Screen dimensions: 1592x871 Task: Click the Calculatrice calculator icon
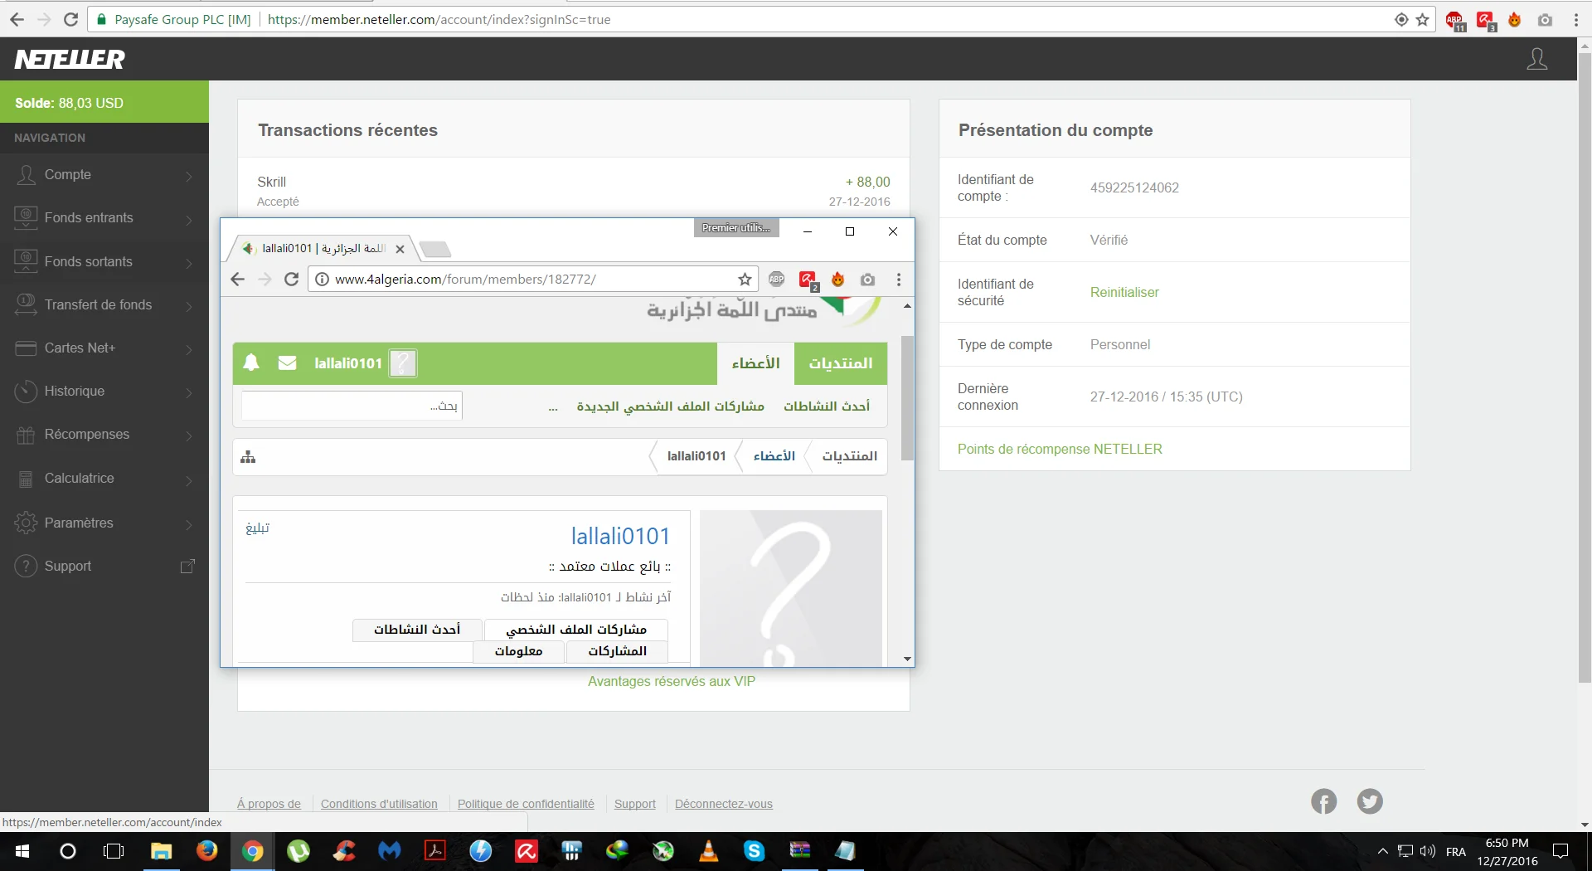pyautogui.click(x=27, y=479)
